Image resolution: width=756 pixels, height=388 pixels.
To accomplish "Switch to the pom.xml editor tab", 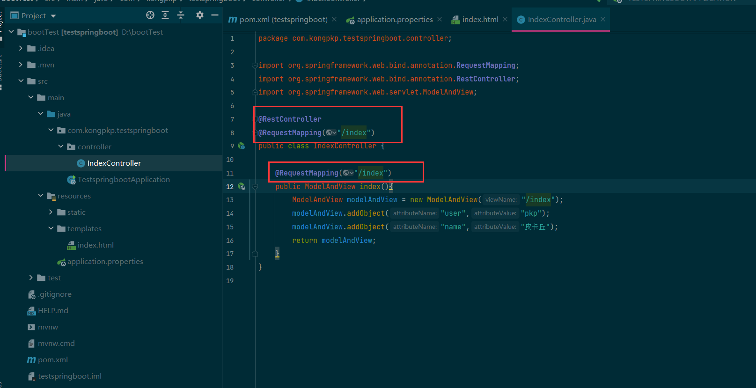I will [283, 20].
